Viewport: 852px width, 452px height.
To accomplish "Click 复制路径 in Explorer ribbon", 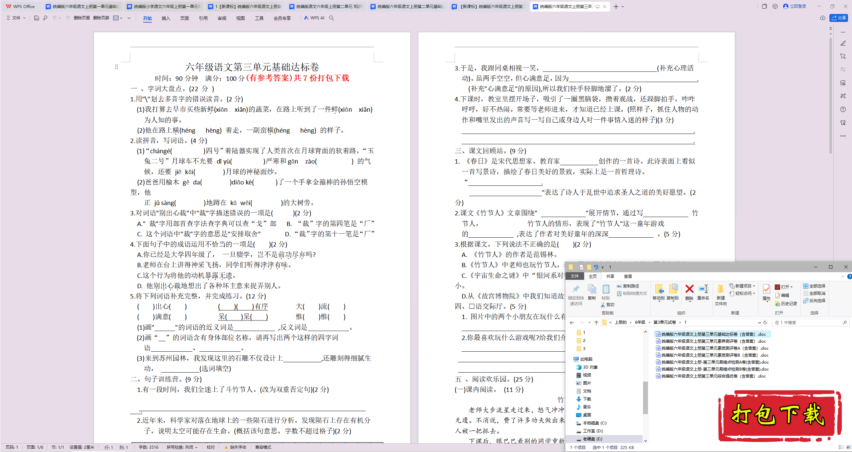I will pos(628,286).
